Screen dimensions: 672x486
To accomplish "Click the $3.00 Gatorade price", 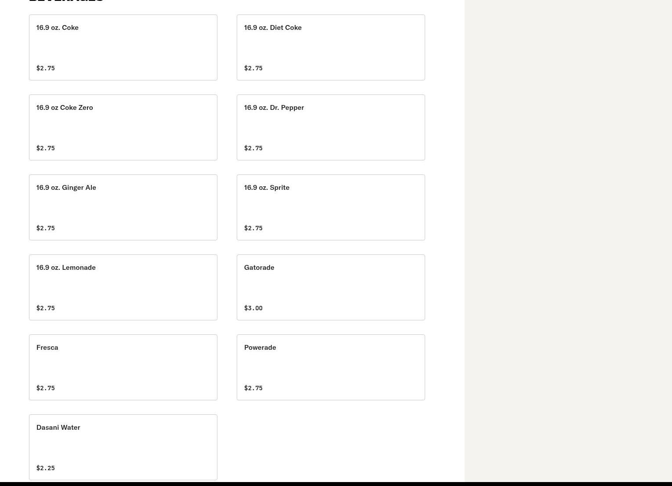I will click(253, 308).
